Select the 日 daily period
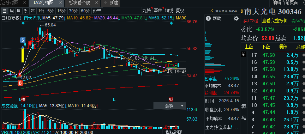 click(x=4, y=11)
